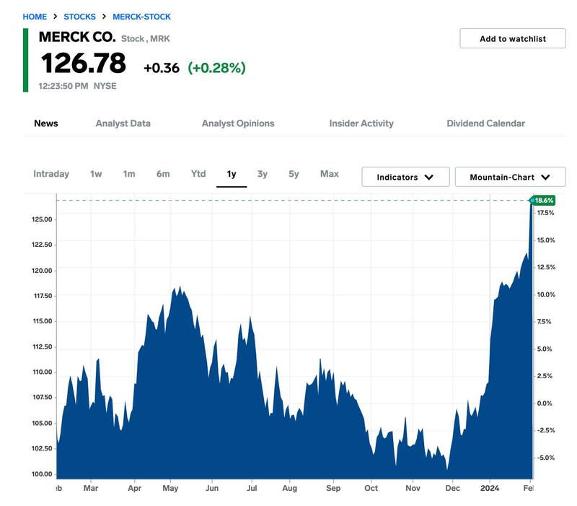Click the 117.50 price axis label
577x506 pixels.
point(43,296)
